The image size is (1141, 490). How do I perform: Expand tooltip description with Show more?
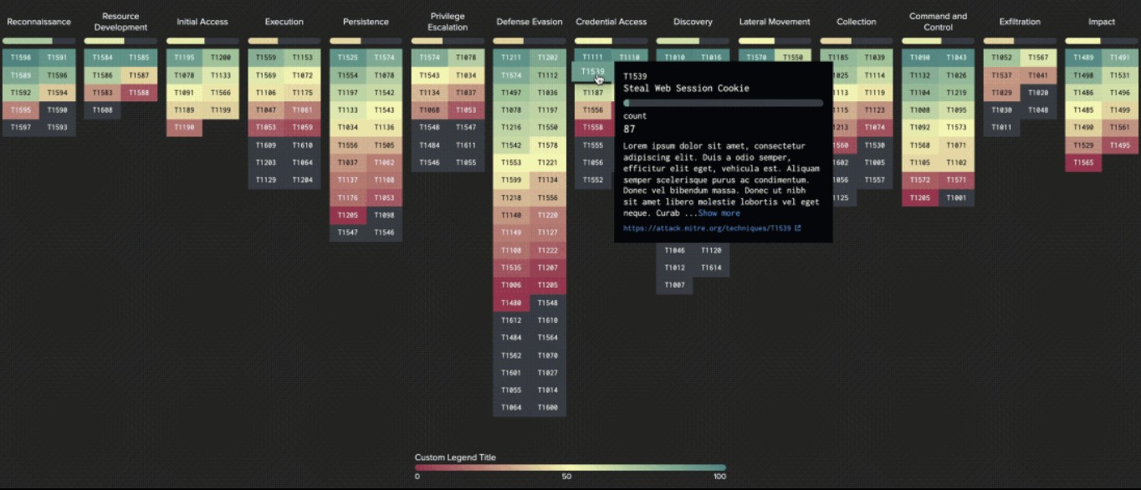pyautogui.click(x=719, y=213)
